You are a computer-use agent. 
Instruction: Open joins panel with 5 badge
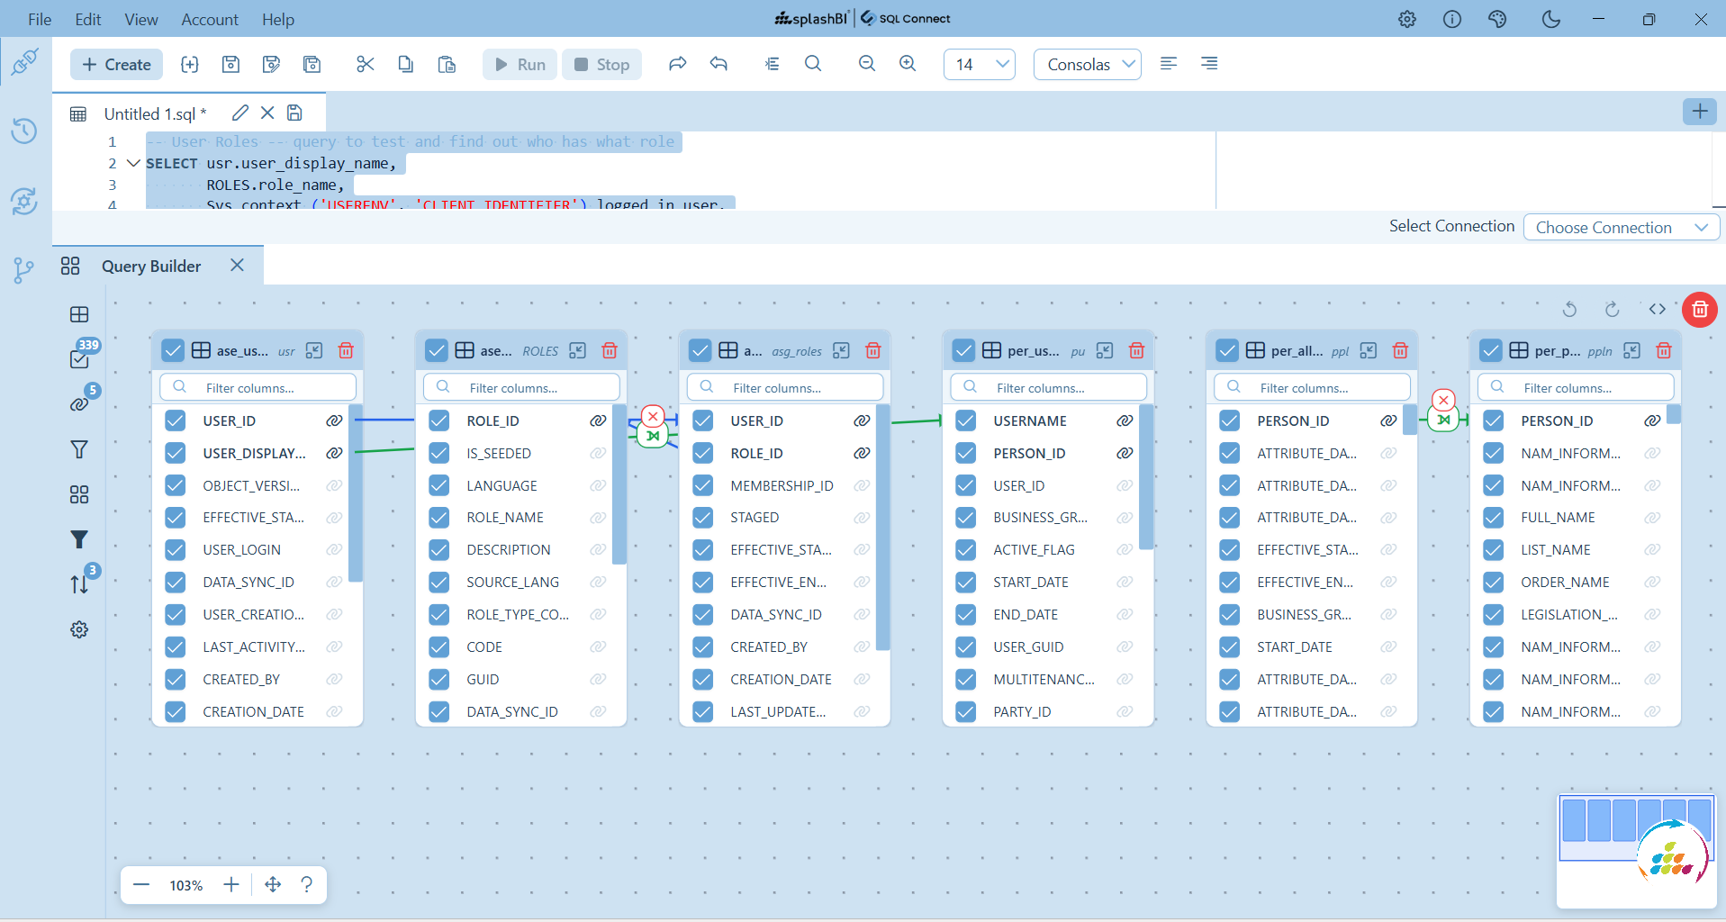[x=79, y=403]
